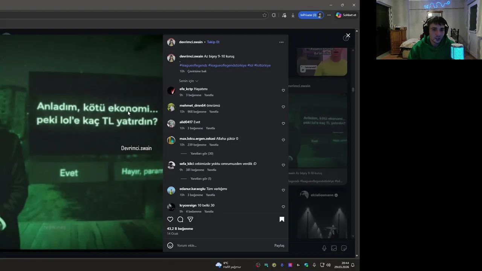The height and width of the screenshot is (271, 482).
Task: Click 'Çevirisine bak' translation link
Action: [x=197, y=72]
